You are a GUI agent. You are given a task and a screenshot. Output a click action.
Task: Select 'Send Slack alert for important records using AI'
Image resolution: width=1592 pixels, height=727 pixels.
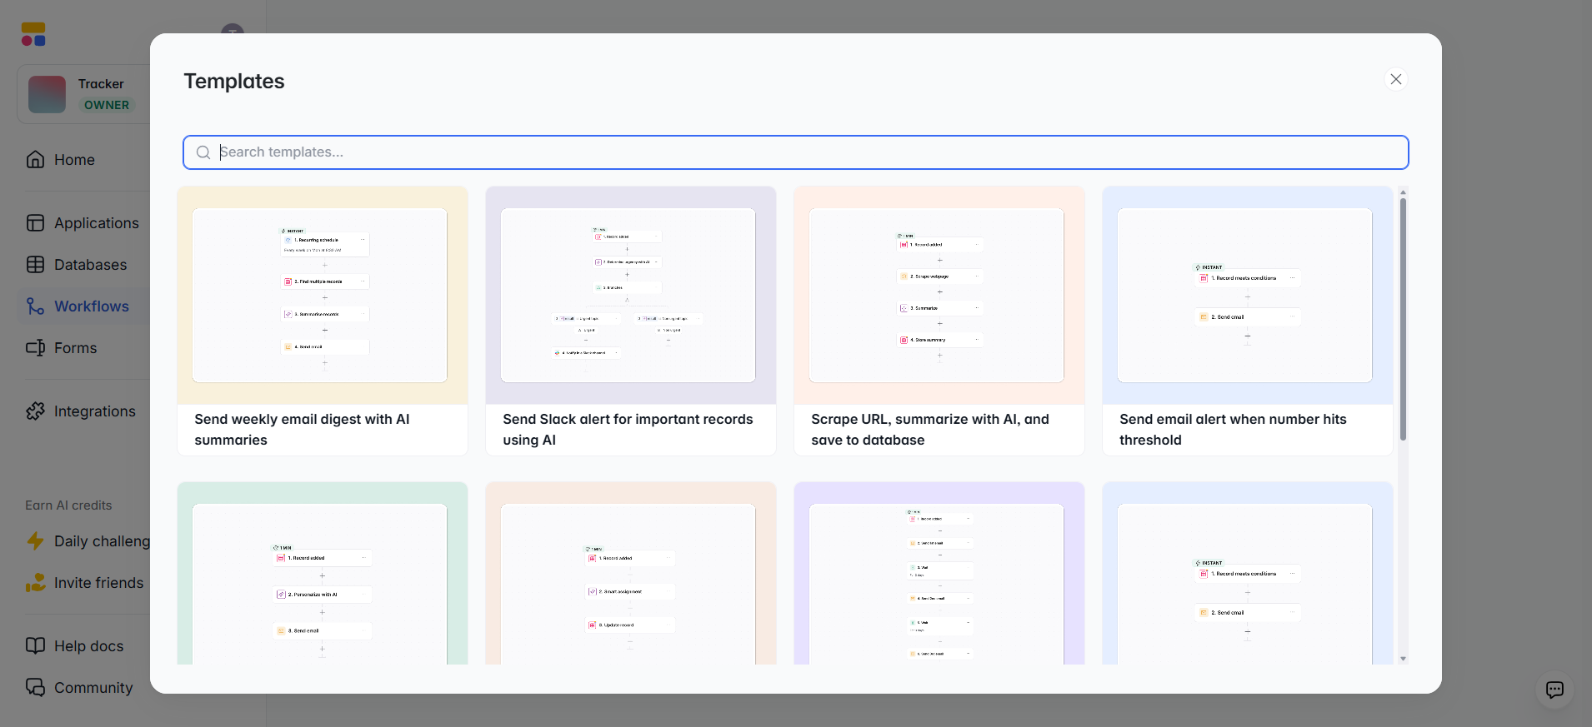(628, 430)
